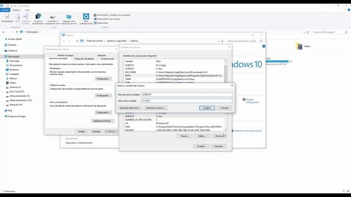The image size is (351, 197).
Task: Open Descargas in the navigation pane
Action: coord(14,61)
